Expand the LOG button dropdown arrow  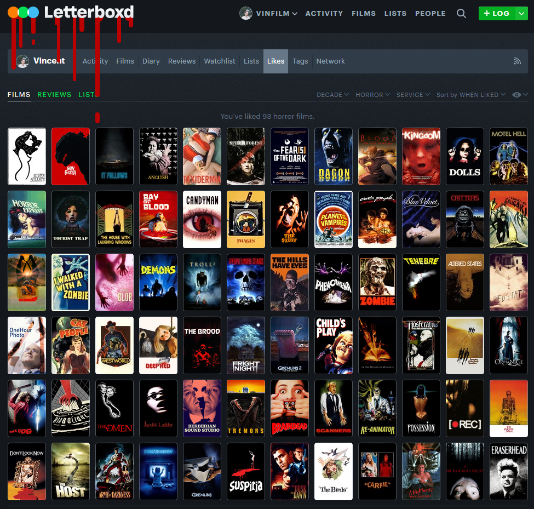point(521,13)
